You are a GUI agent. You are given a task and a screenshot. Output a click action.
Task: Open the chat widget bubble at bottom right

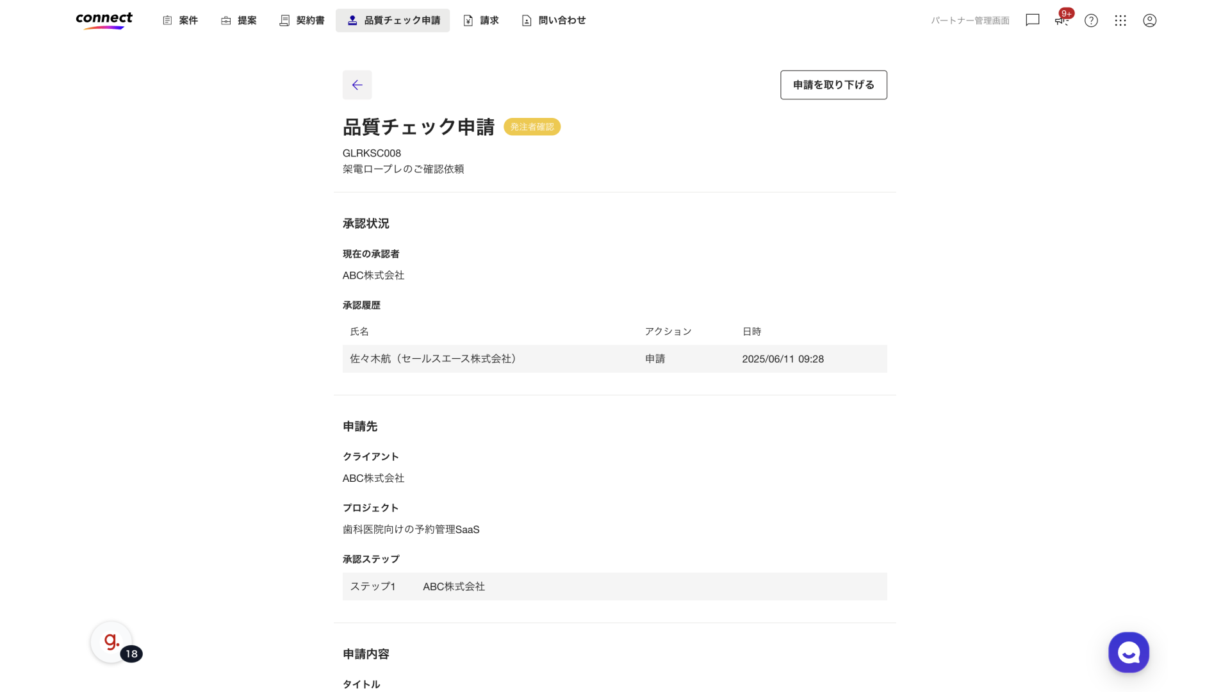1128,652
